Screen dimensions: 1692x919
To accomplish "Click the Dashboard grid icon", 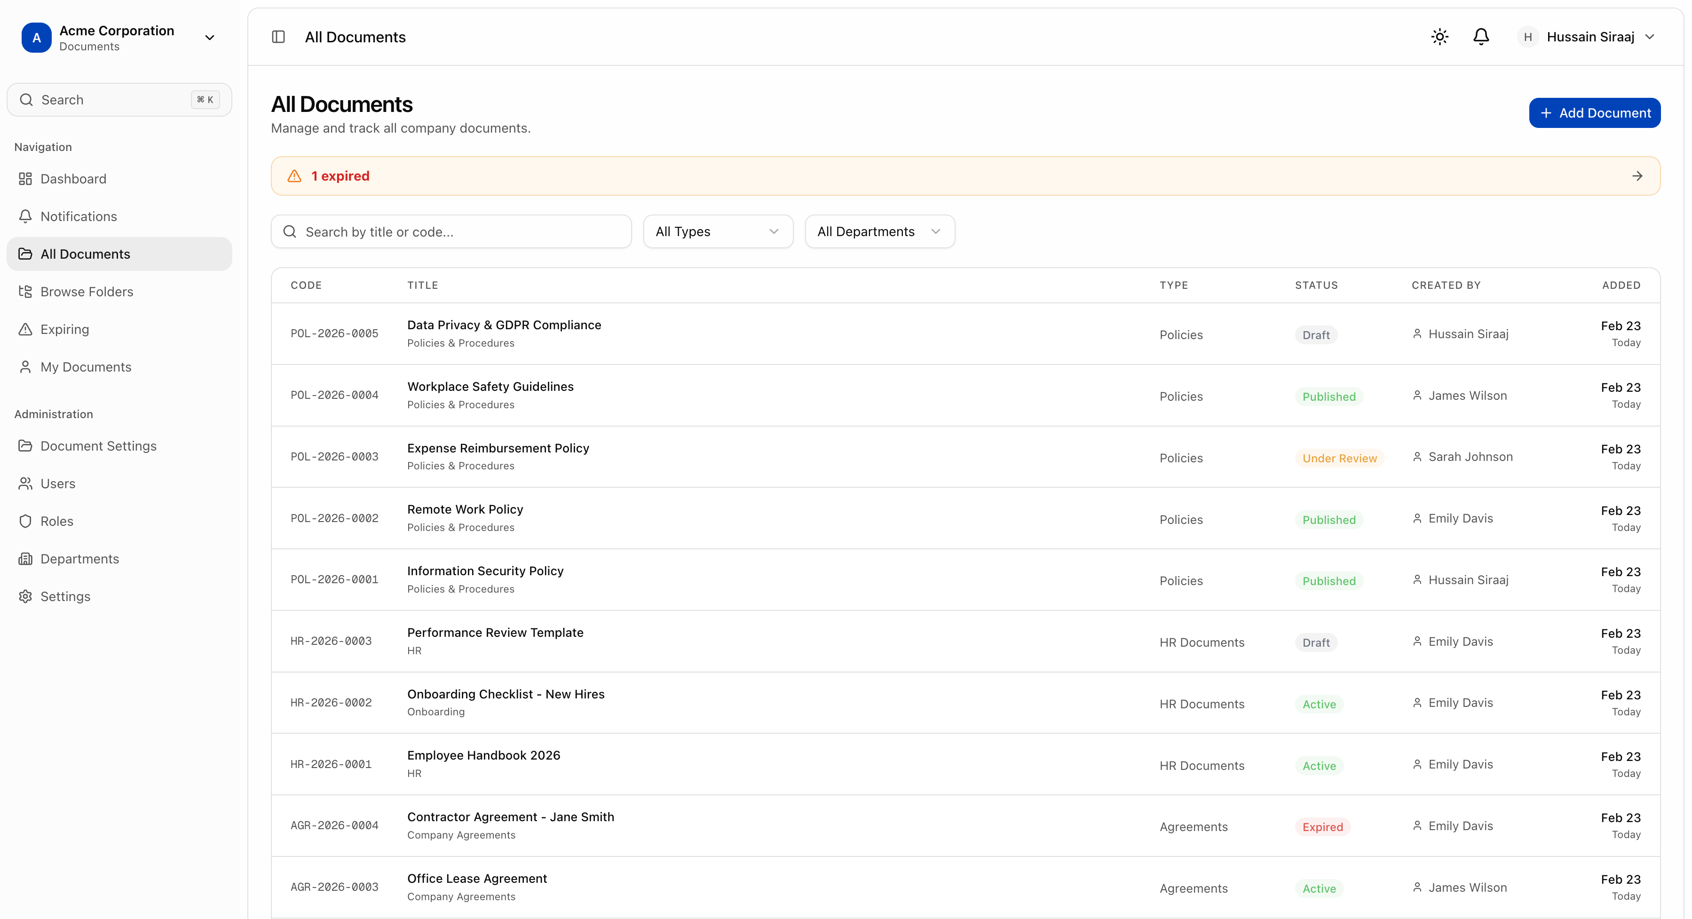I will pos(25,179).
